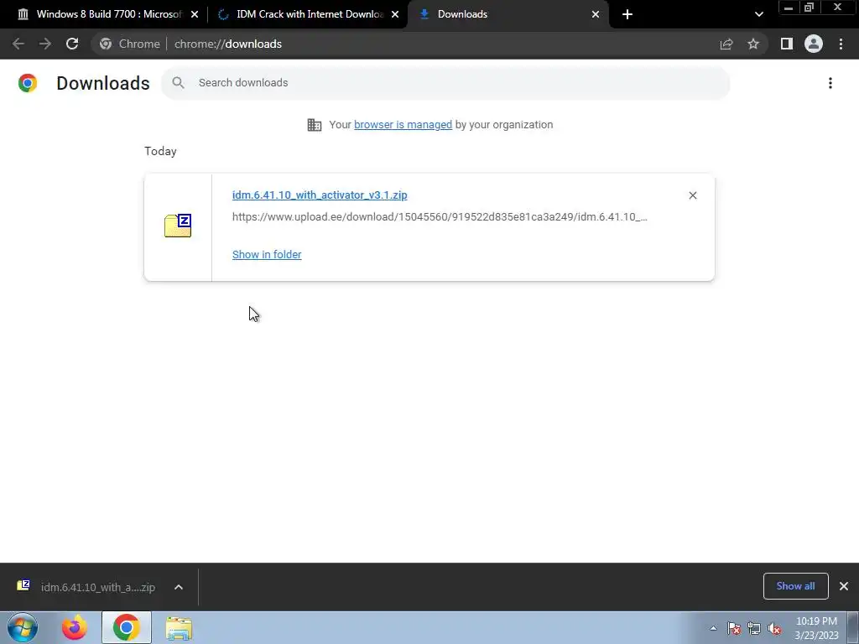The height and width of the screenshot is (644, 859).
Task: Click the Chrome logo beside Downloads heading
Action: coord(28,83)
